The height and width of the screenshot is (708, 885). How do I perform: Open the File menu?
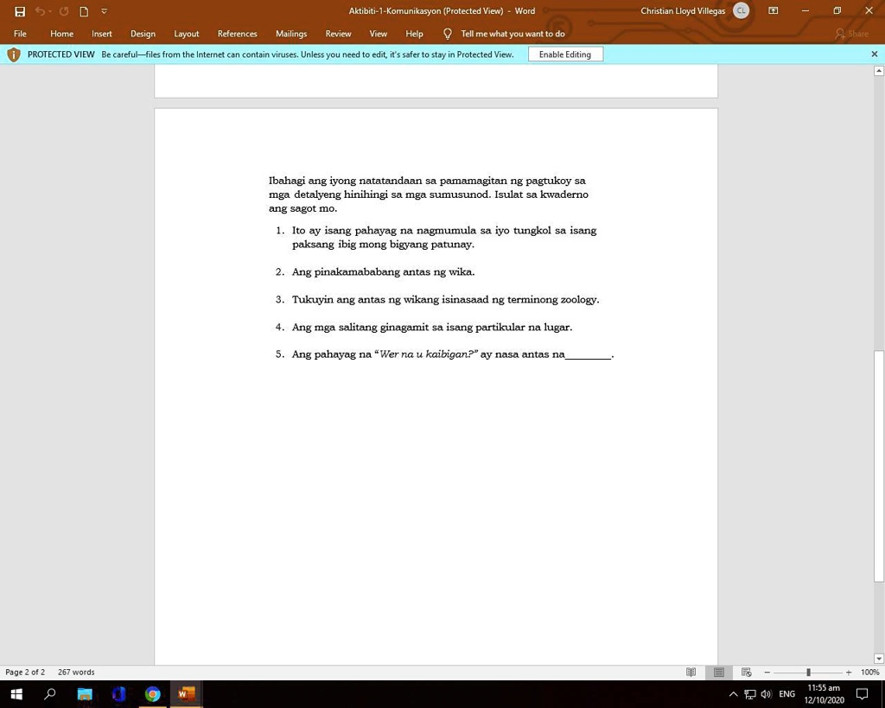click(20, 34)
